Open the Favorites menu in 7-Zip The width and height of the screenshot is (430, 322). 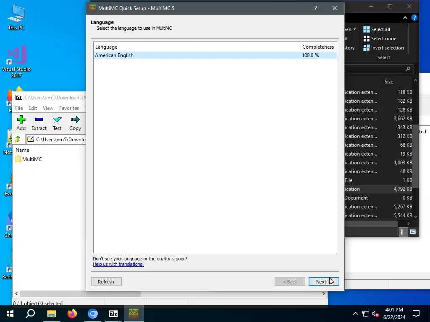pyautogui.click(x=69, y=108)
